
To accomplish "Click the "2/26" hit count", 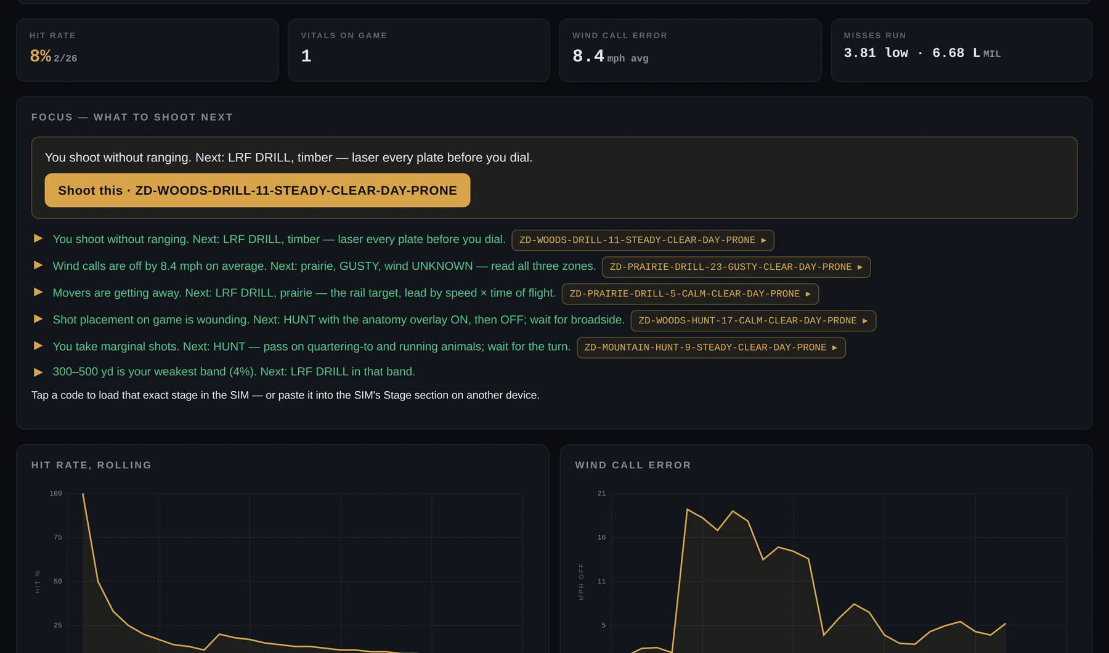I will [65, 59].
